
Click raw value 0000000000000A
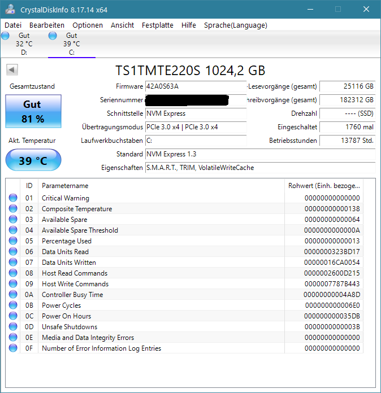click(x=332, y=230)
